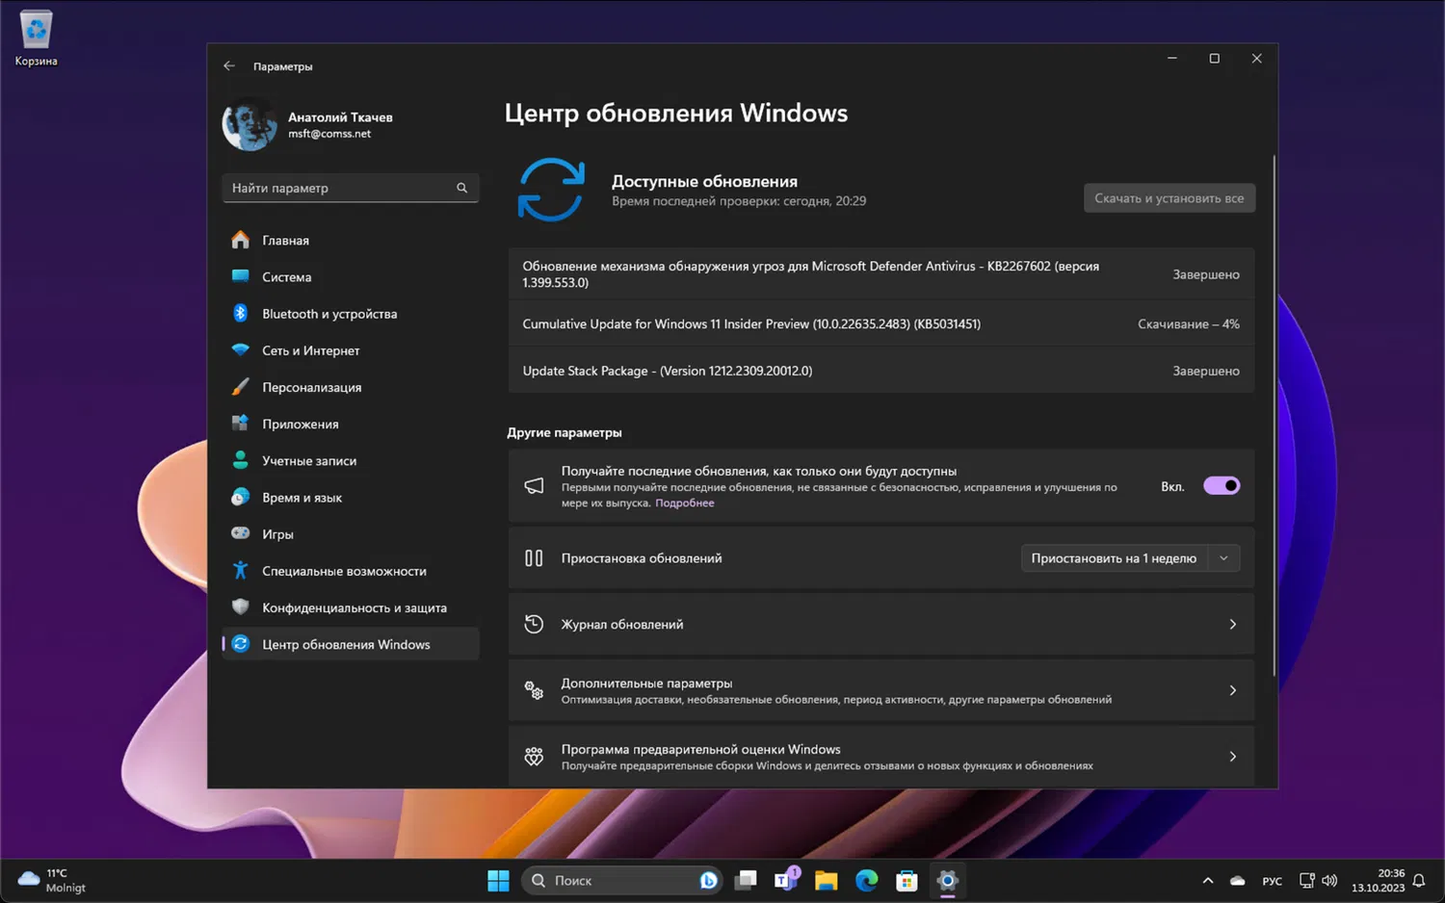This screenshot has height=903, width=1445.
Task: Follow the Подробнее link
Action: pyautogui.click(x=685, y=503)
